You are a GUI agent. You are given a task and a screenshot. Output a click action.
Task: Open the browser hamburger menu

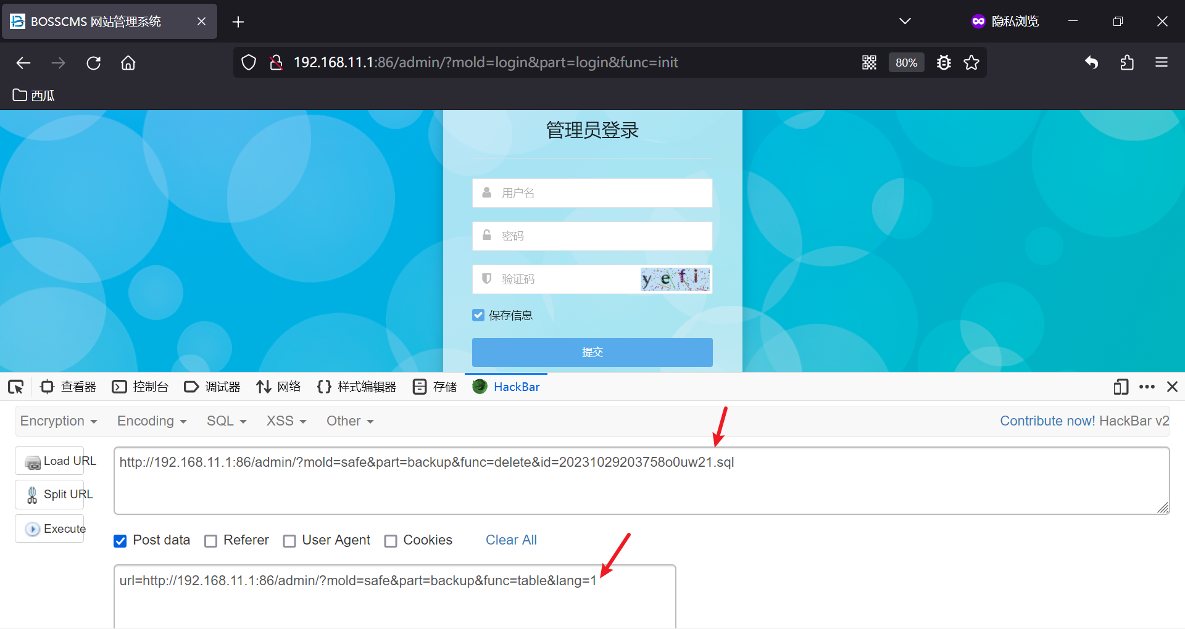1162,62
